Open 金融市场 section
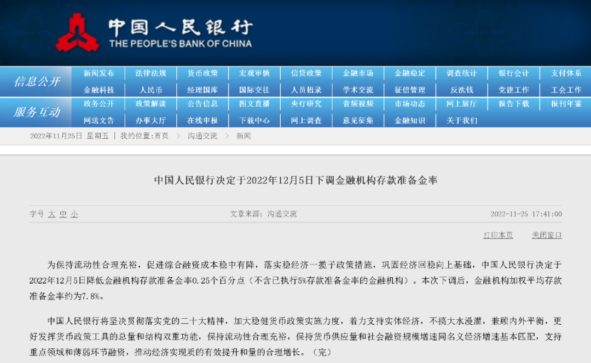591x363 pixels. (358, 73)
